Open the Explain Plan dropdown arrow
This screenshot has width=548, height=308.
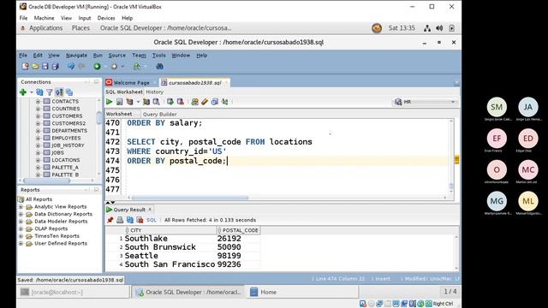tap(138, 102)
